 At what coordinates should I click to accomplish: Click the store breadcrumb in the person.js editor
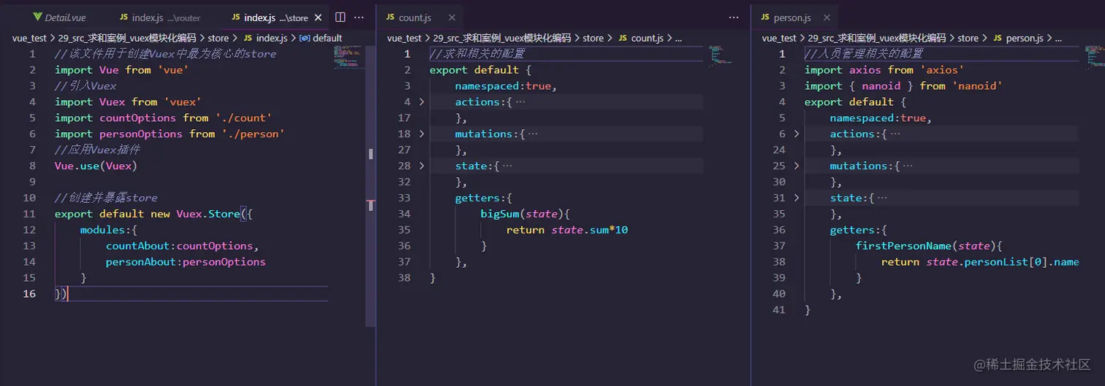968,38
